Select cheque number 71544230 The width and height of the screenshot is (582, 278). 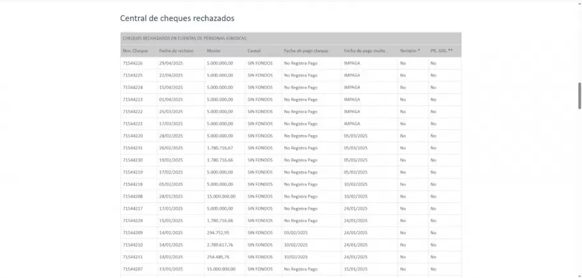pyautogui.click(x=133, y=160)
